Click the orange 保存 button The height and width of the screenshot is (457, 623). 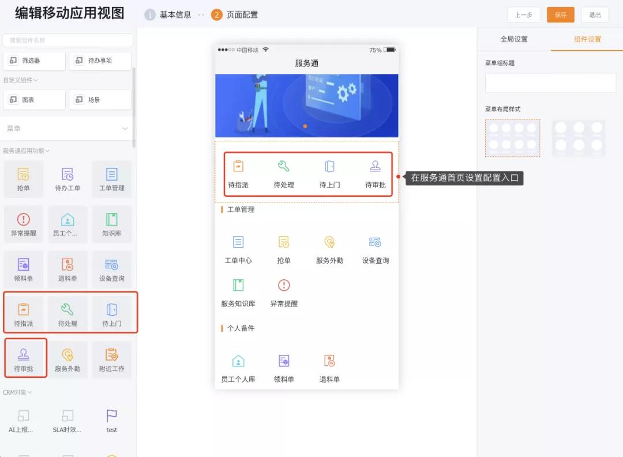pos(561,14)
